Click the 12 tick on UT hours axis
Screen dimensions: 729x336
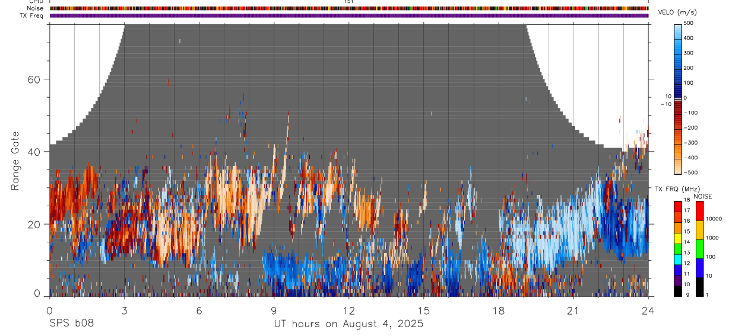pos(348,310)
